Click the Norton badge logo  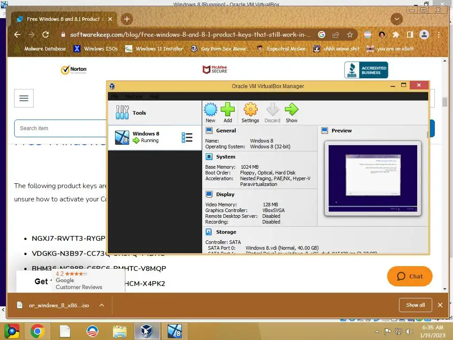(x=74, y=70)
